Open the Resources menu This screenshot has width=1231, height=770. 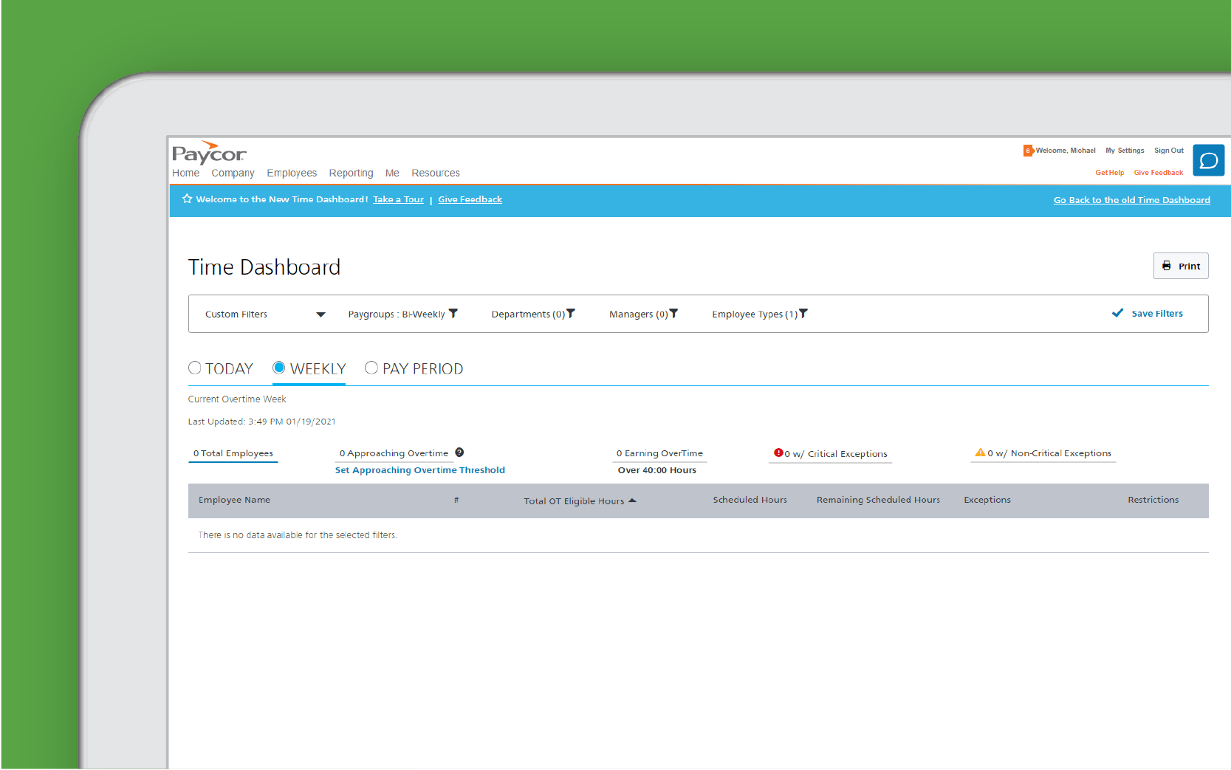436,173
